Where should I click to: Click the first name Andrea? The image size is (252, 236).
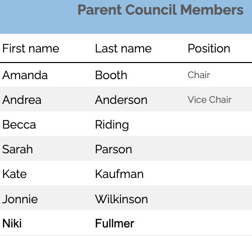coord(22,100)
